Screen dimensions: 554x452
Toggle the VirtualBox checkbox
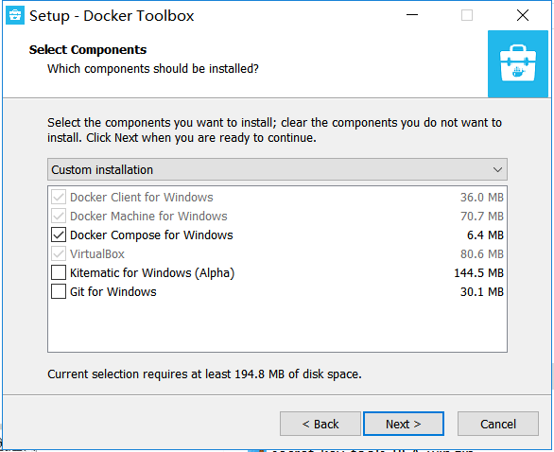(x=59, y=253)
